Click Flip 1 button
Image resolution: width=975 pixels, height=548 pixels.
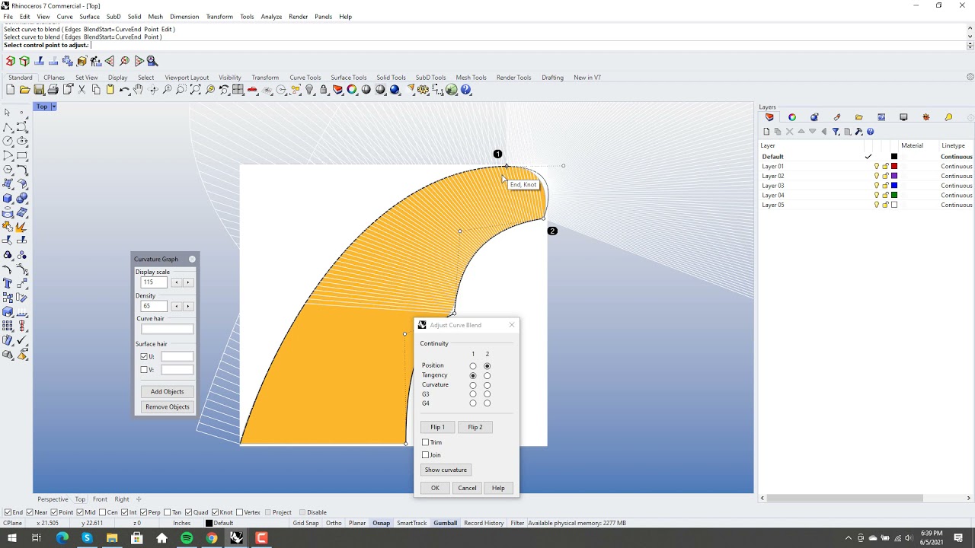click(437, 427)
